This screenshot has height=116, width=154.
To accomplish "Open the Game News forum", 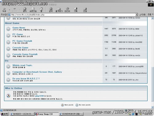I will pos(19,28).
